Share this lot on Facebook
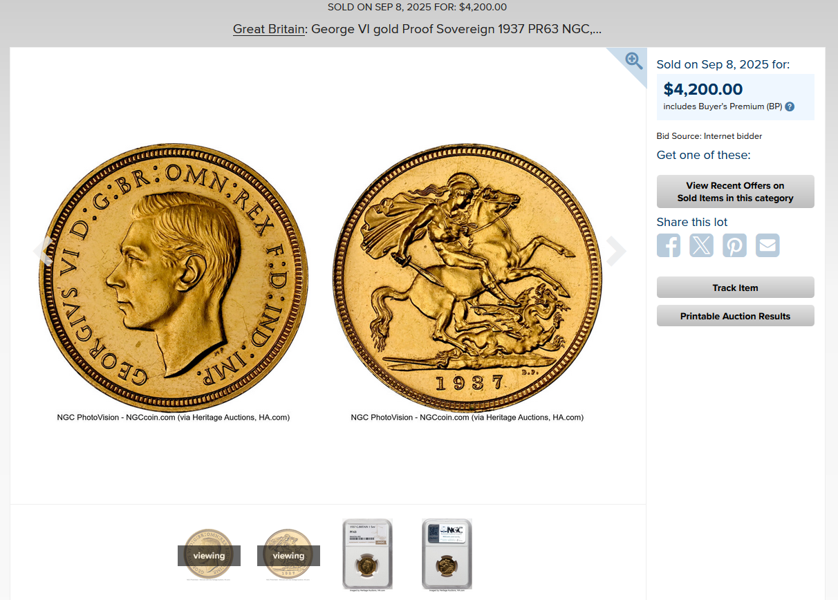The height and width of the screenshot is (600, 838). [x=669, y=245]
